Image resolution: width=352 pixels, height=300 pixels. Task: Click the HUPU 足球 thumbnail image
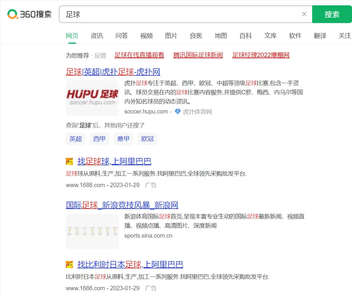click(92, 98)
